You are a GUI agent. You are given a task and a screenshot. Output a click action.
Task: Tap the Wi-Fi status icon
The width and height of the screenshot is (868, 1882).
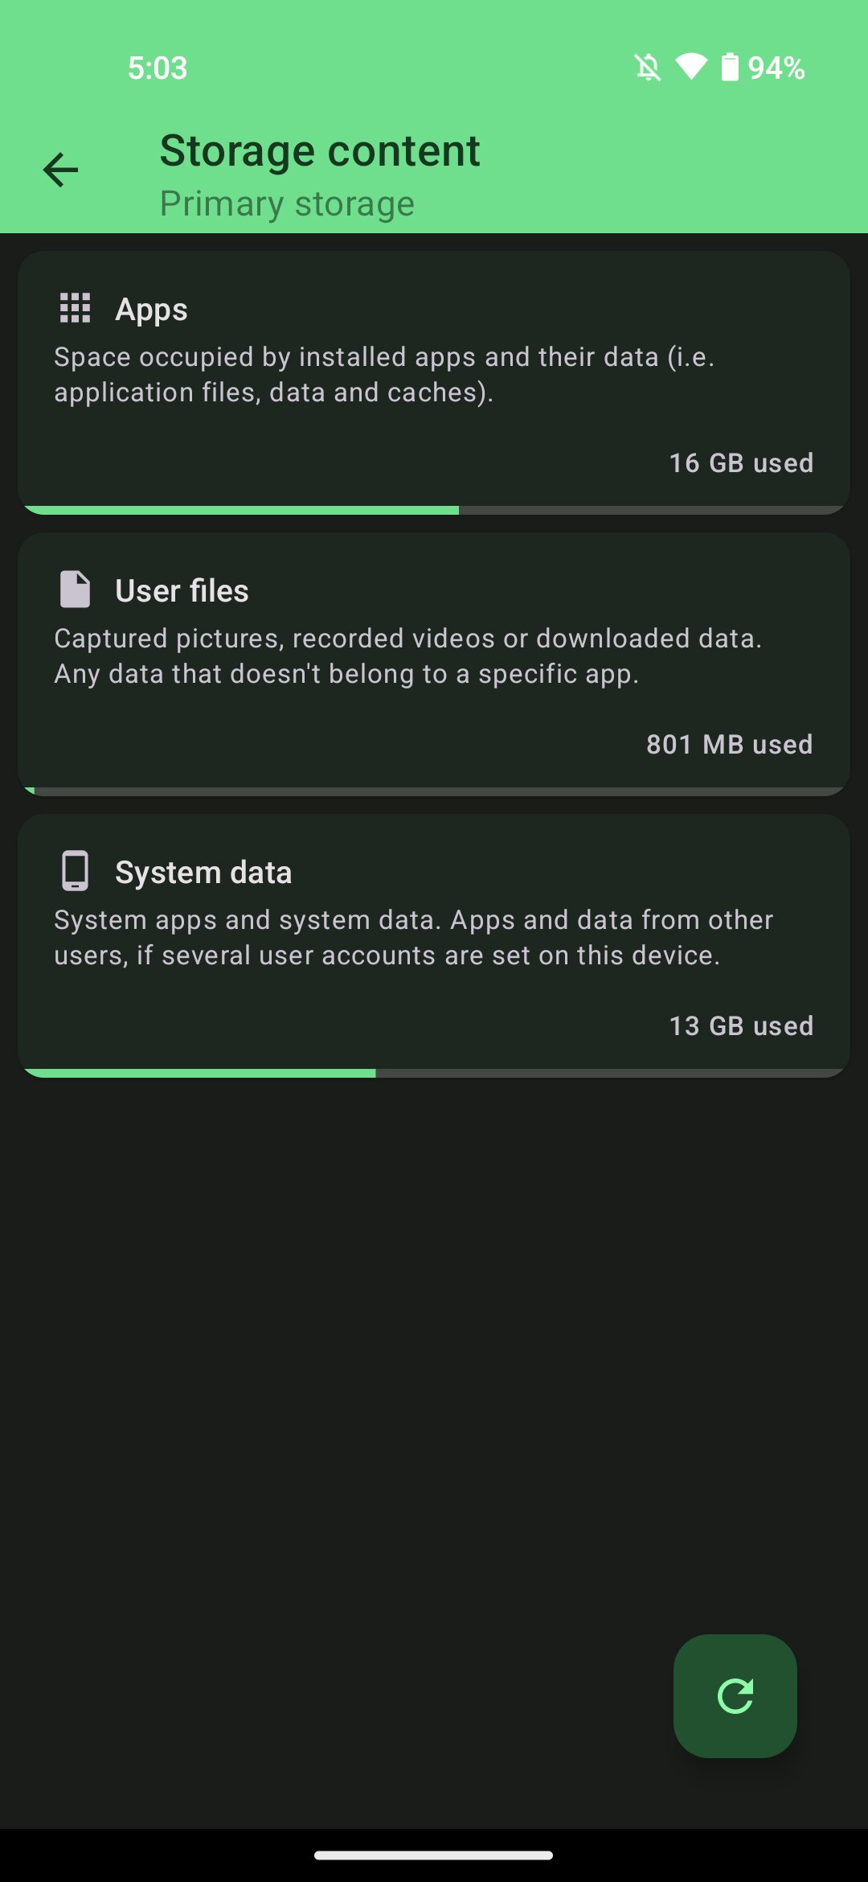691,68
